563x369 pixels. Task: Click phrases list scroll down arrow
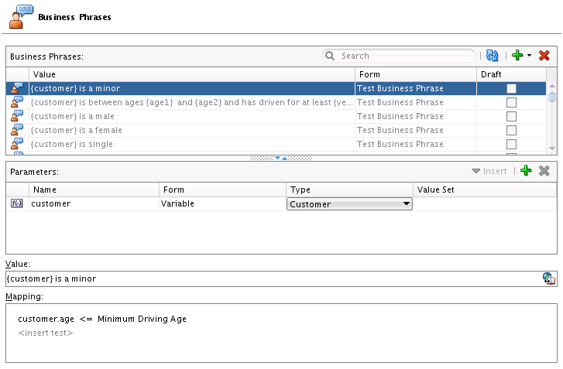[552, 149]
